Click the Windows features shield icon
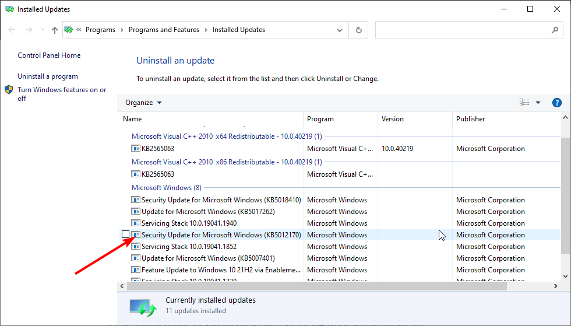Viewport: 571px width, 326px height. [9, 90]
